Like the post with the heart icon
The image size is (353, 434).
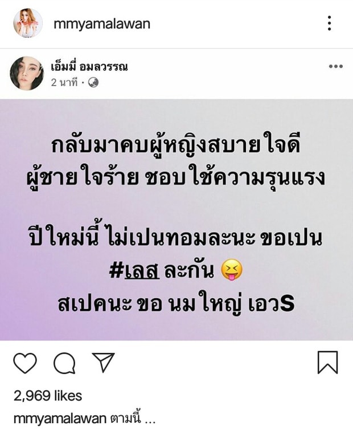[25, 363]
